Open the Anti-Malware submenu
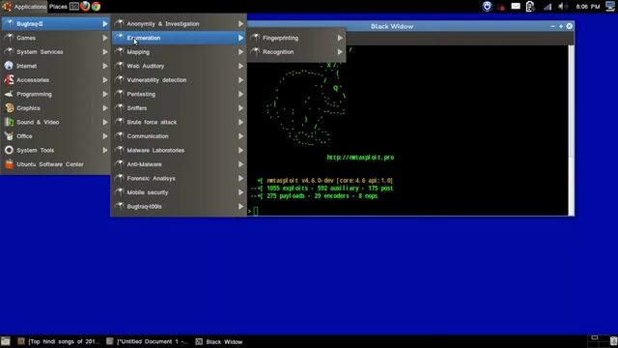The height and width of the screenshot is (348, 618). pyautogui.click(x=179, y=164)
